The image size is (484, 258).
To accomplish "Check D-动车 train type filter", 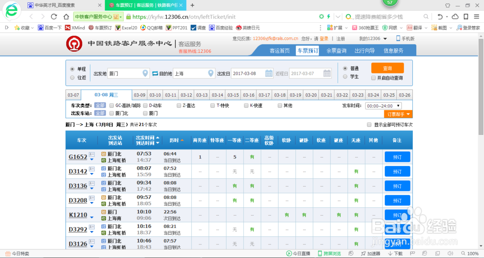I will pos(145,105).
